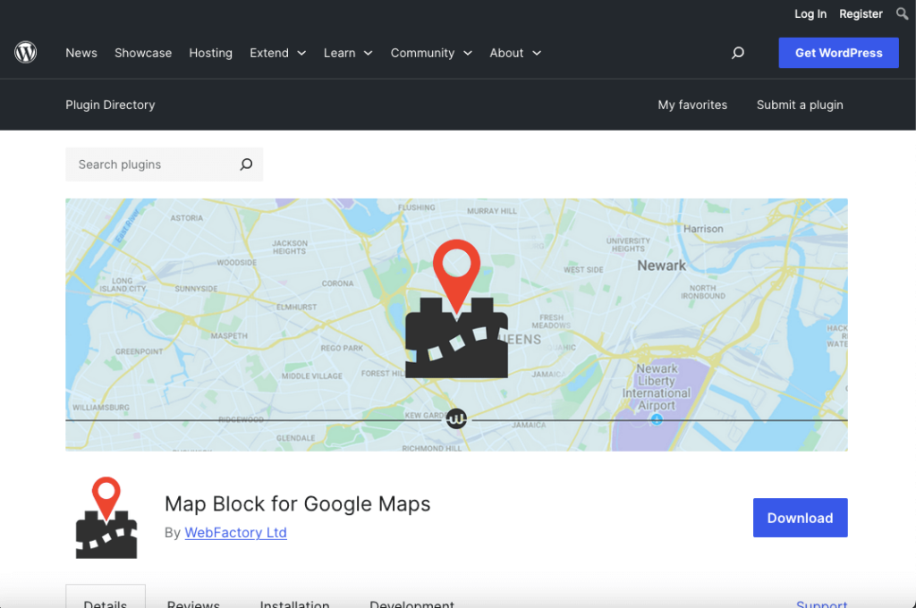The height and width of the screenshot is (608, 916).
Task: Click the Map Block plugin icon
Action: pos(106,518)
